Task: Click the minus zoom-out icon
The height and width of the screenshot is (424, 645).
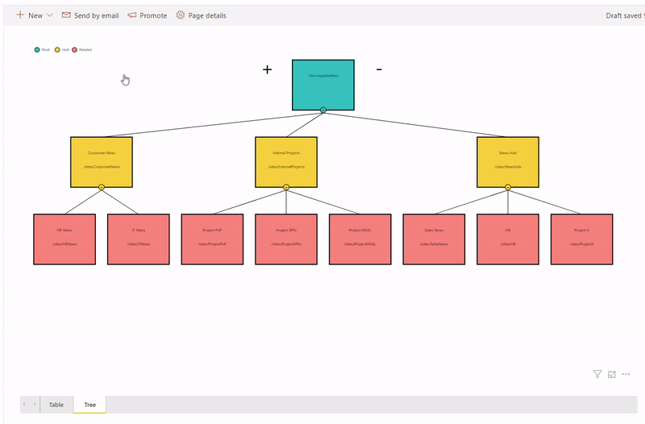Action: [379, 70]
